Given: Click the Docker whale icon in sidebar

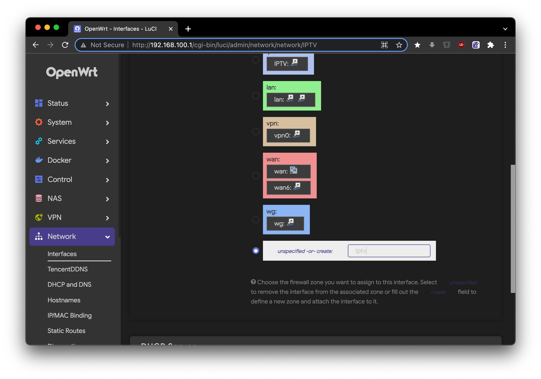Looking at the screenshot, I should point(39,160).
